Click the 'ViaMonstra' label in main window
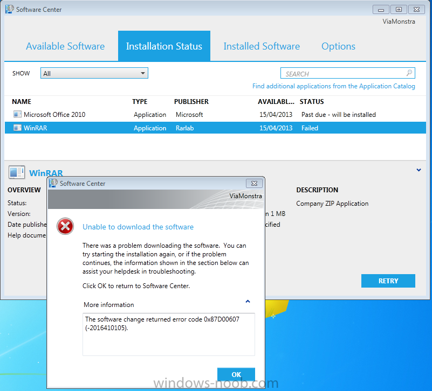 pyautogui.click(x=399, y=22)
